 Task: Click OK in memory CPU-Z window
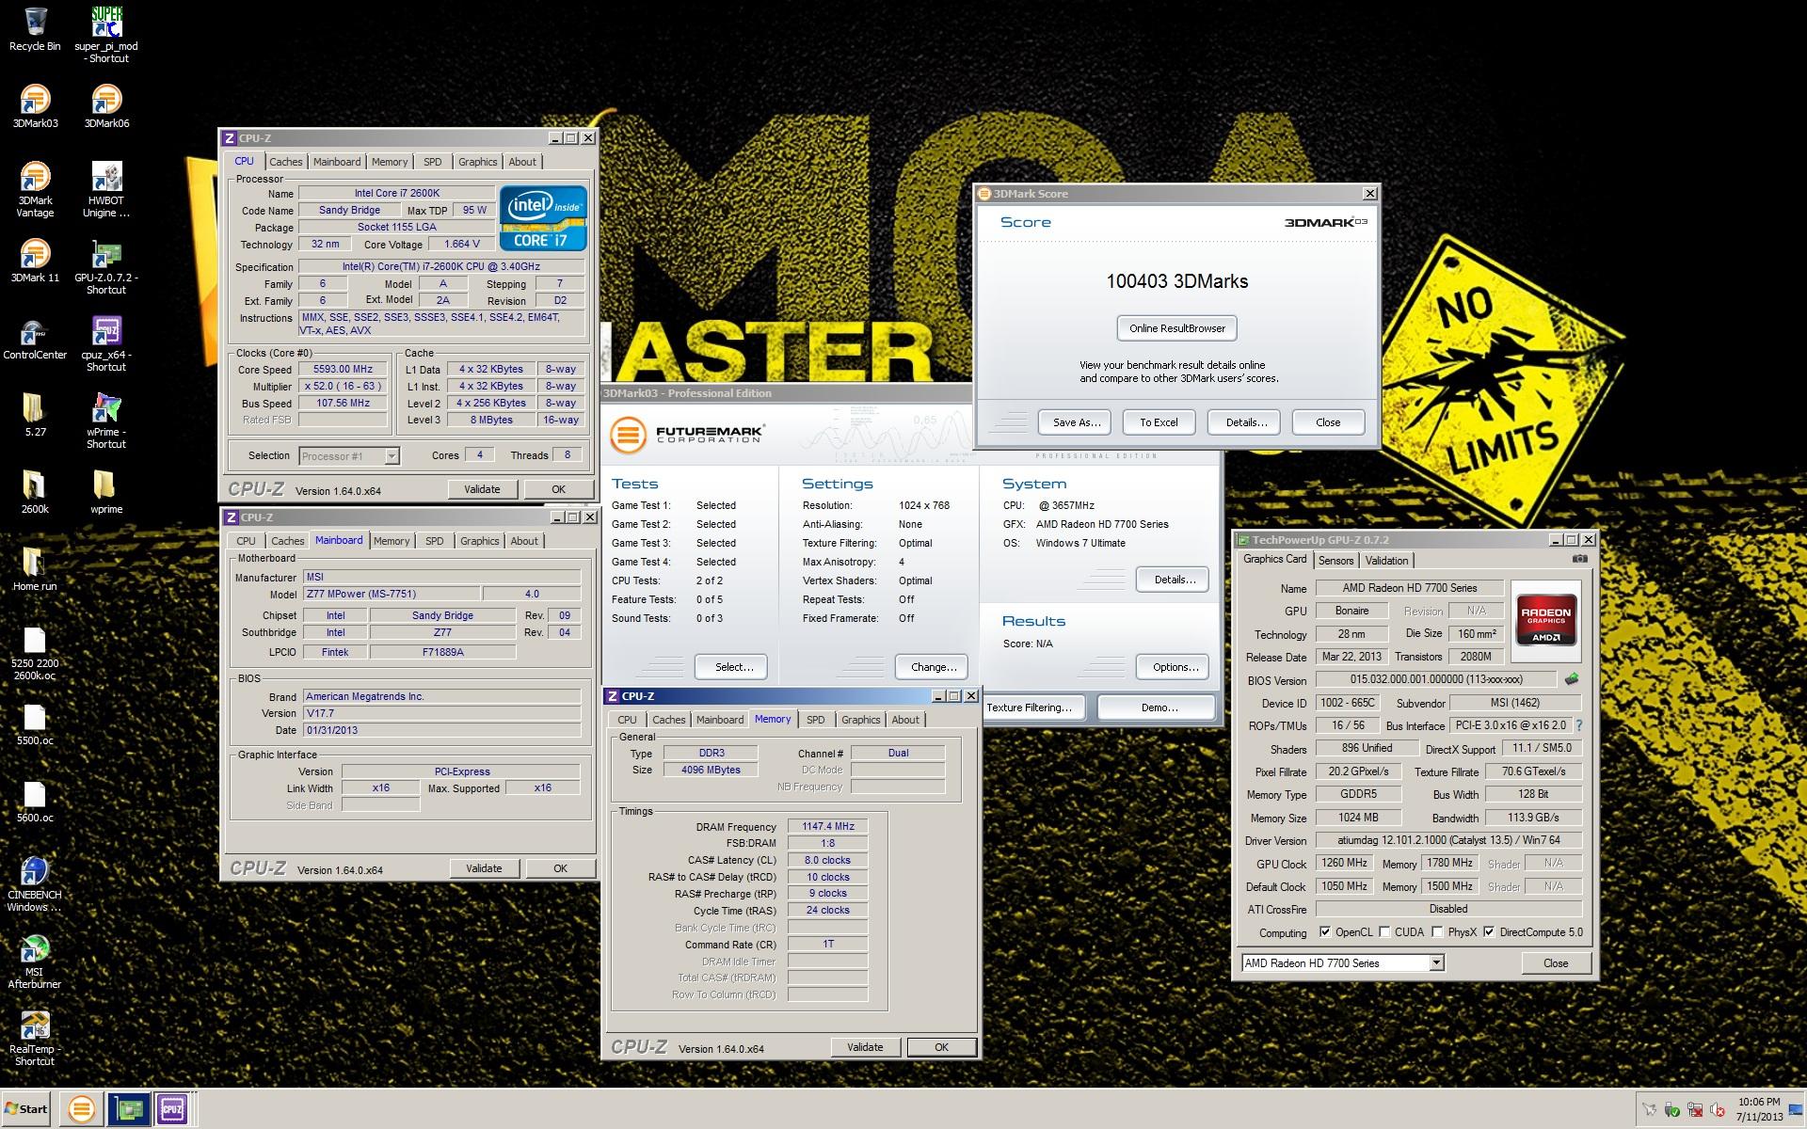[941, 1047]
